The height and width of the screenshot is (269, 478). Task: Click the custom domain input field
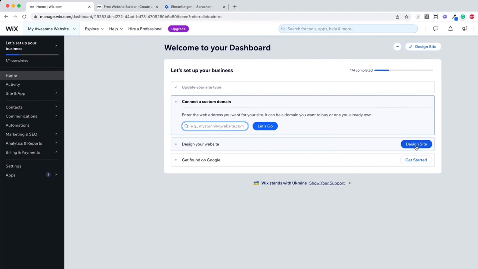pos(215,126)
